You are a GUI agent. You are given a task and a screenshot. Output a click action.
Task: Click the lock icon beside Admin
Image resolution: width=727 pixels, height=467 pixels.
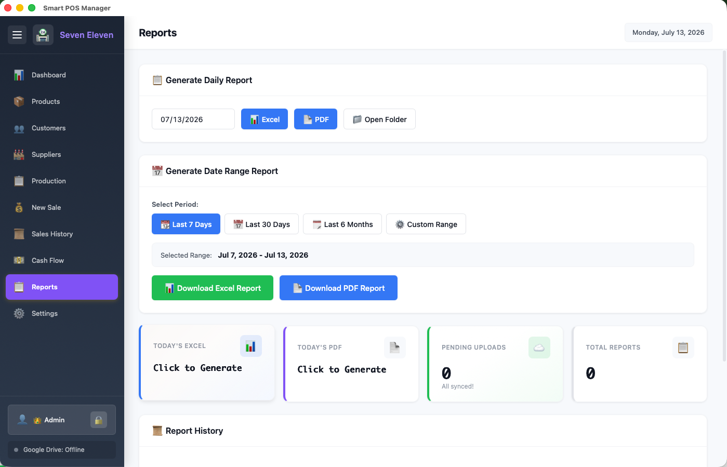pyautogui.click(x=99, y=420)
